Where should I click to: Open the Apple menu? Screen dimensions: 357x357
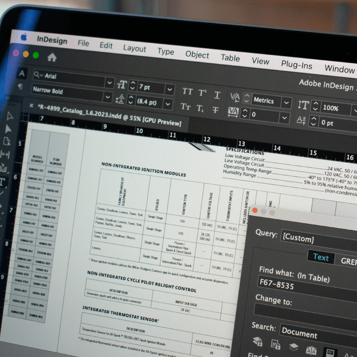pos(24,37)
